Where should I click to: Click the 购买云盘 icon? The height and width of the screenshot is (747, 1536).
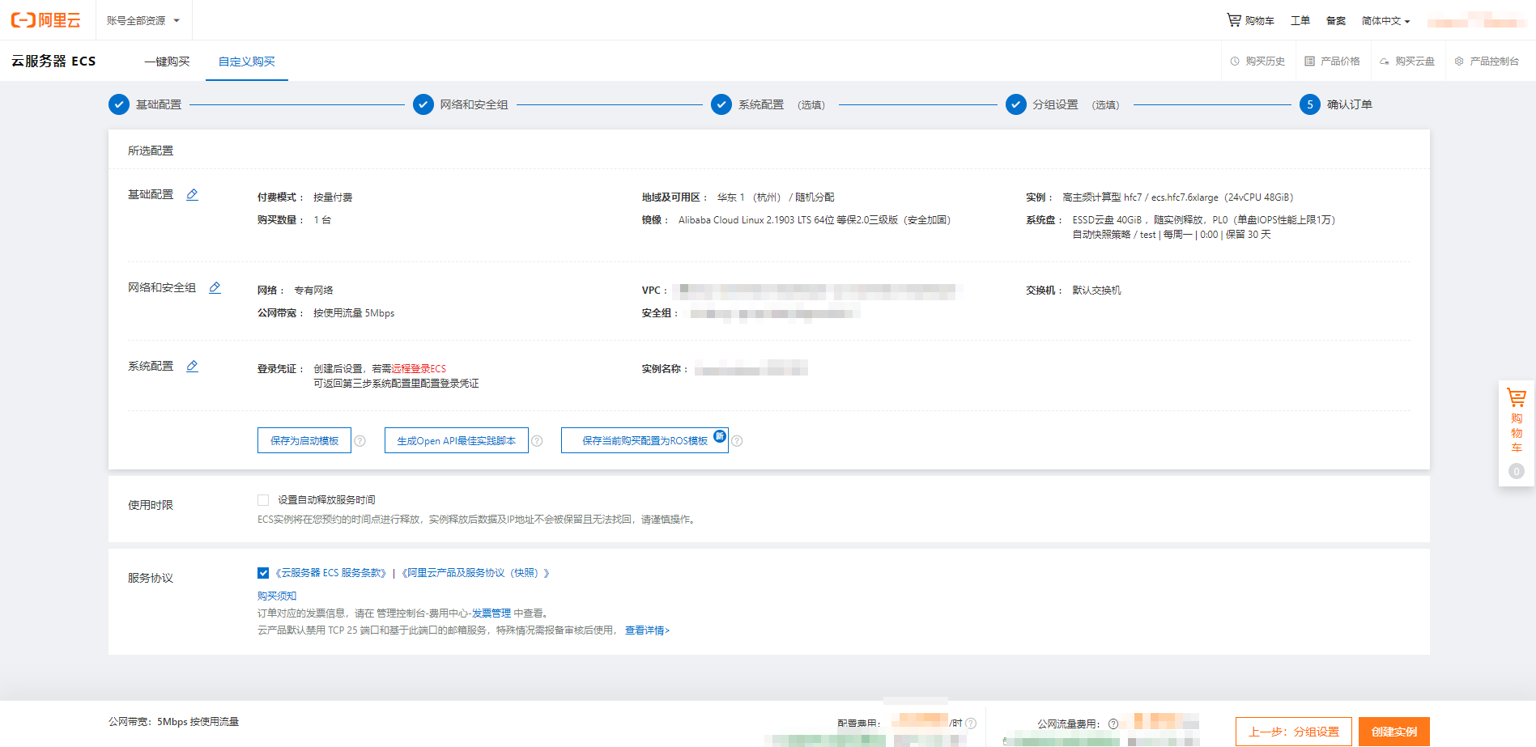[1384, 61]
